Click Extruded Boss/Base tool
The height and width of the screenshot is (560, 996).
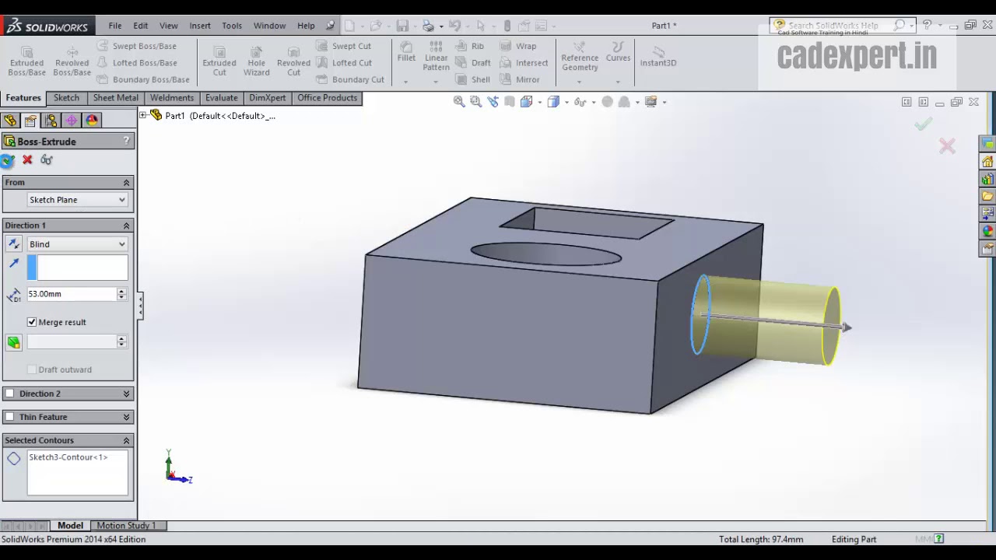(26, 60)
